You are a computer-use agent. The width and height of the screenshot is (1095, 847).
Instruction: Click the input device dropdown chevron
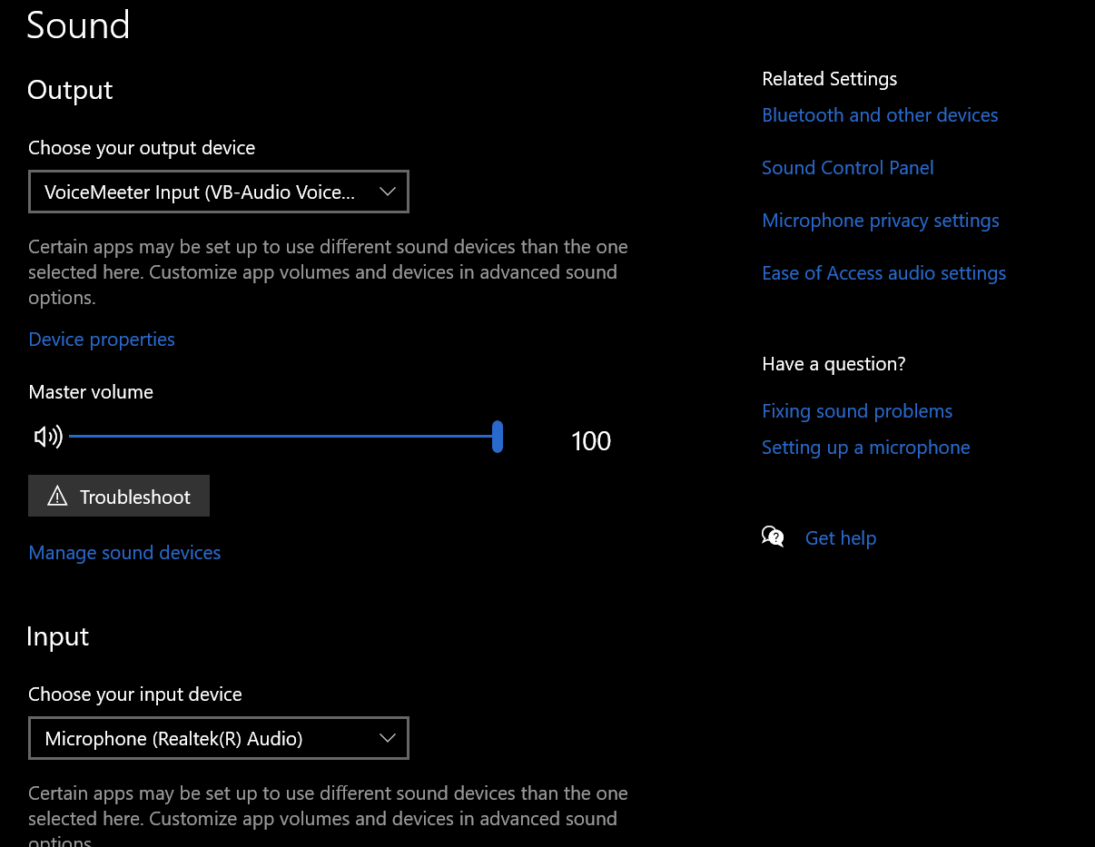(x=388, y=738)
